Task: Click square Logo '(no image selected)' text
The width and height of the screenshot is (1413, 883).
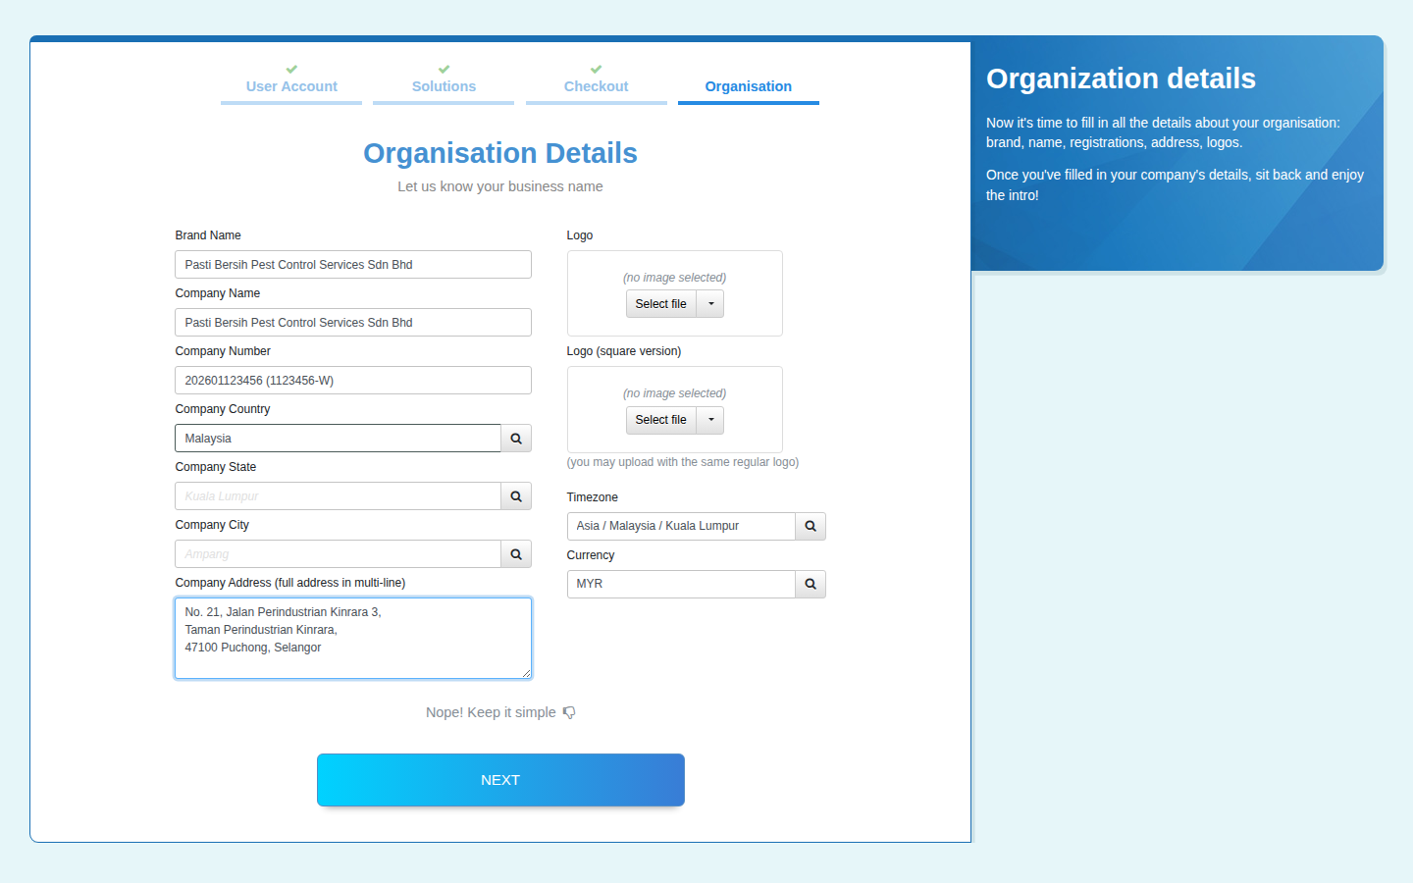Action: point(675,393)
